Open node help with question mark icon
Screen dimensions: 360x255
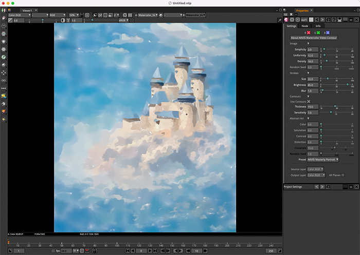(334, 19)
